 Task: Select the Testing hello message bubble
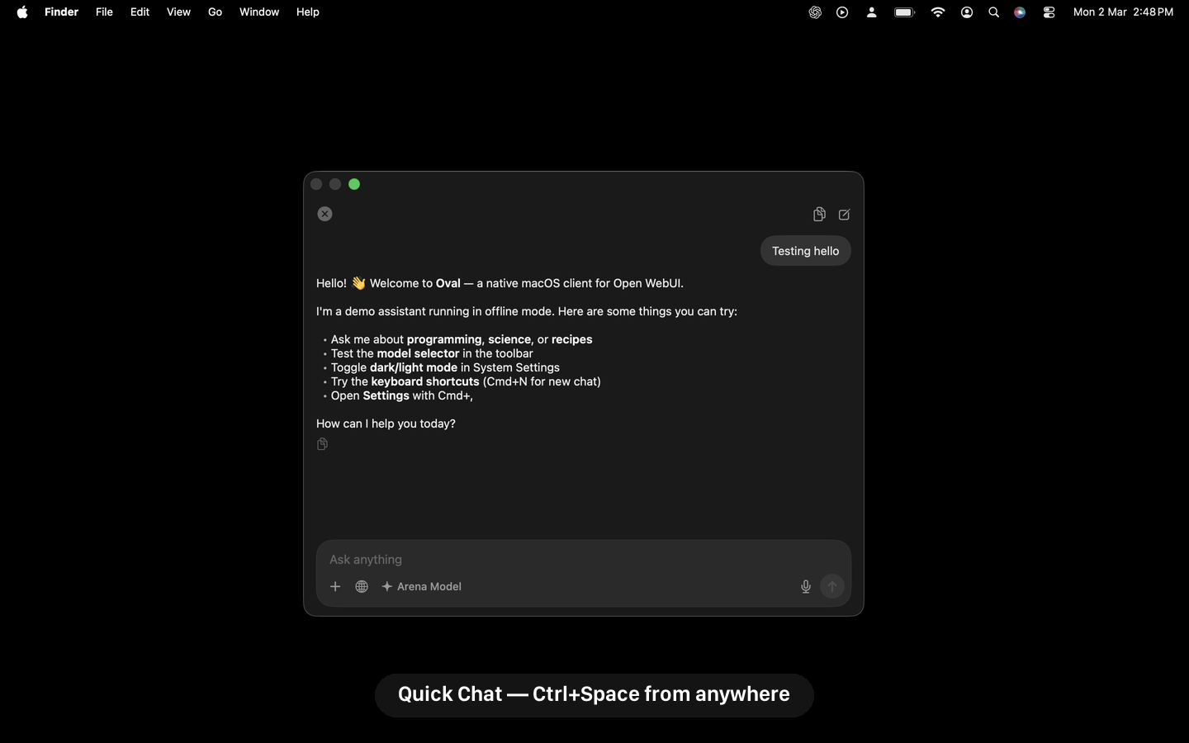coord(805,251)
